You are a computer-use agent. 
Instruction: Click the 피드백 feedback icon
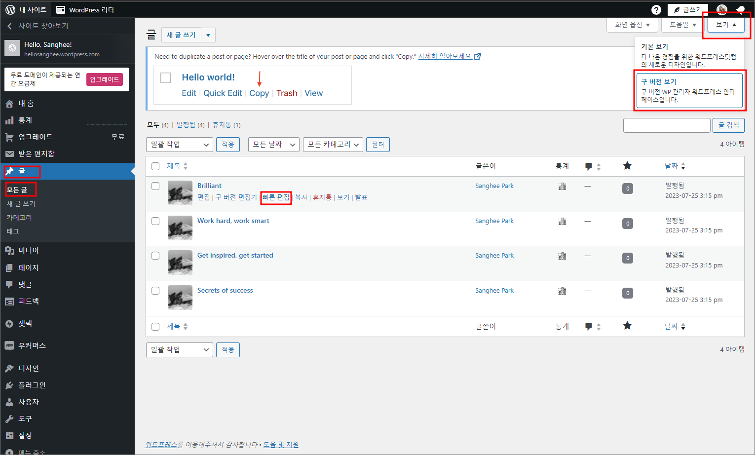[9, 302]
